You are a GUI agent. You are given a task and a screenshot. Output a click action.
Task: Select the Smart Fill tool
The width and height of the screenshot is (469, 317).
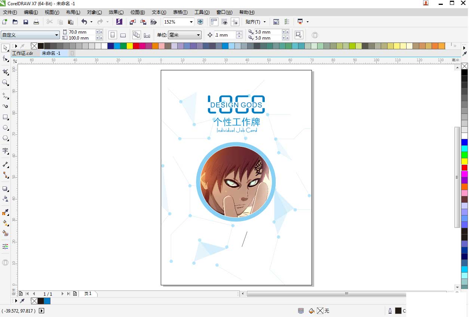[x=5, y=233]
